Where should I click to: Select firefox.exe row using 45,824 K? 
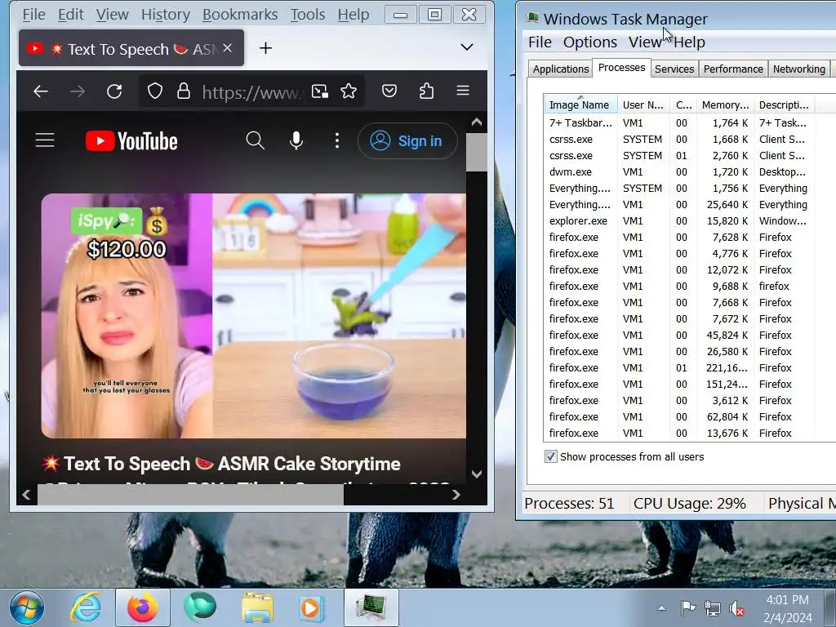678,335
